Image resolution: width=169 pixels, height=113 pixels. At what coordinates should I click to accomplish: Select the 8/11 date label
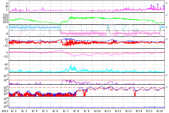point(108,111)
